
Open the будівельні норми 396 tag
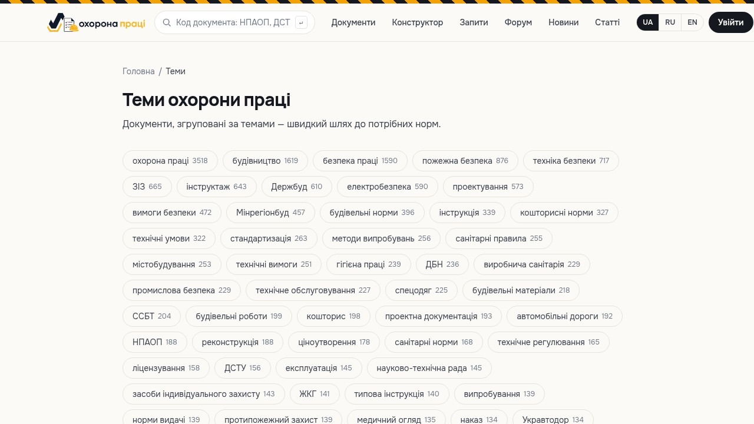tap(372, 213)
